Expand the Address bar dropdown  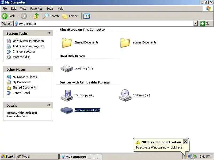click(195, 23)
